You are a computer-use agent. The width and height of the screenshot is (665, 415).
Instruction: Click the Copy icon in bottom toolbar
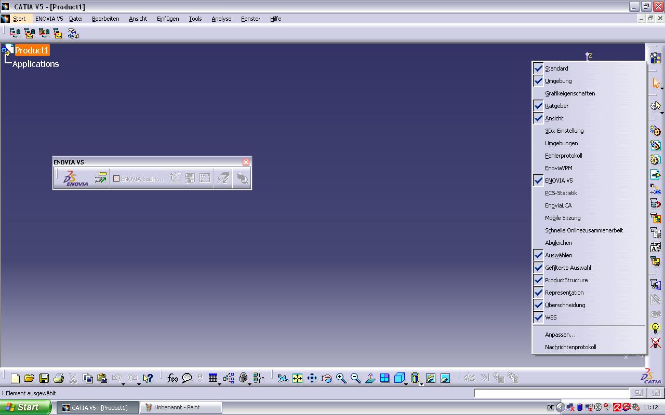coord(88,378)
